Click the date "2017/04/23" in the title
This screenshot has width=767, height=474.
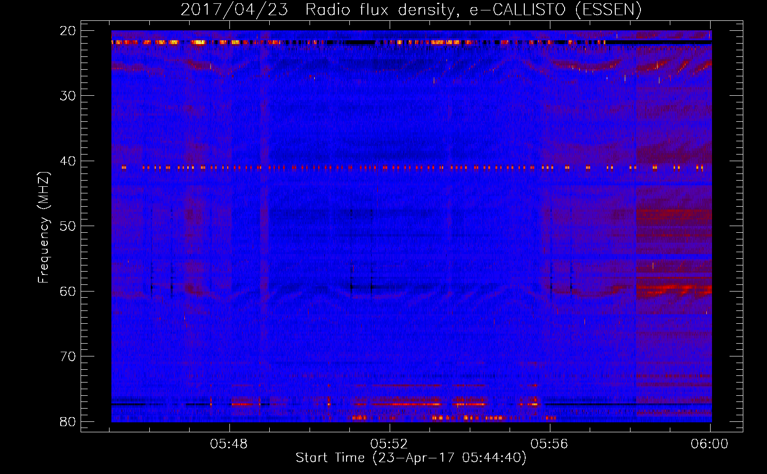234,9
